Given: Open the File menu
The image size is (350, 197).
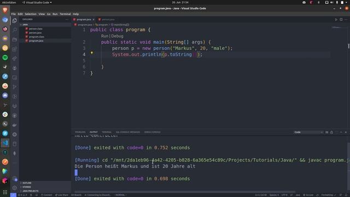Looking at the screenshot, I should (x=13, y=14).
